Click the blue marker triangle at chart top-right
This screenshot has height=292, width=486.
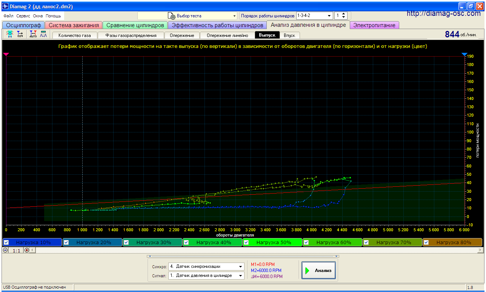pyautogui.click(x=464, y=55)
